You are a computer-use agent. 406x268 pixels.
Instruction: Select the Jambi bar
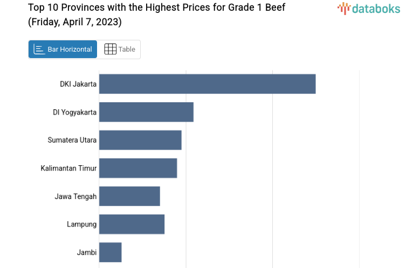pyautogui.click(x=110, y=252)
